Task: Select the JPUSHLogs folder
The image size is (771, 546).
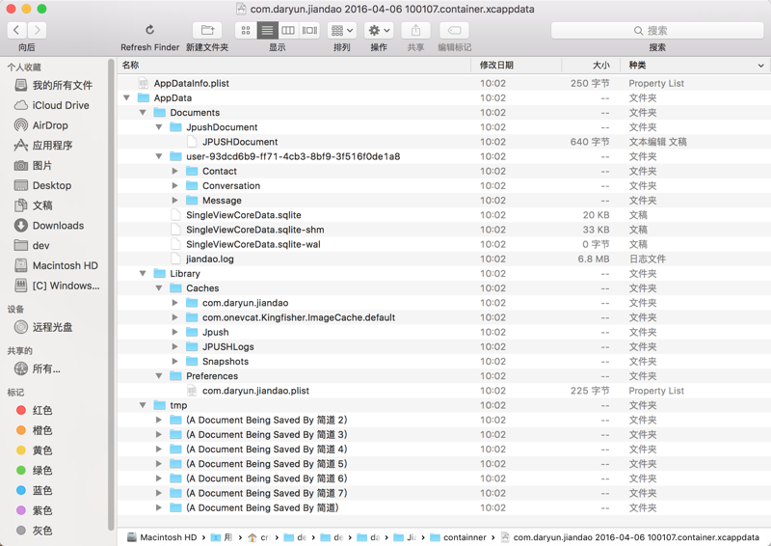Action: point(443,346)
